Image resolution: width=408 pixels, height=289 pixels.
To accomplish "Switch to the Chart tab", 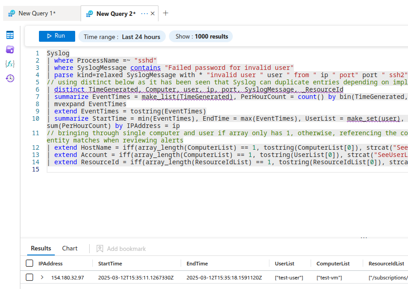I will (70, 248).
